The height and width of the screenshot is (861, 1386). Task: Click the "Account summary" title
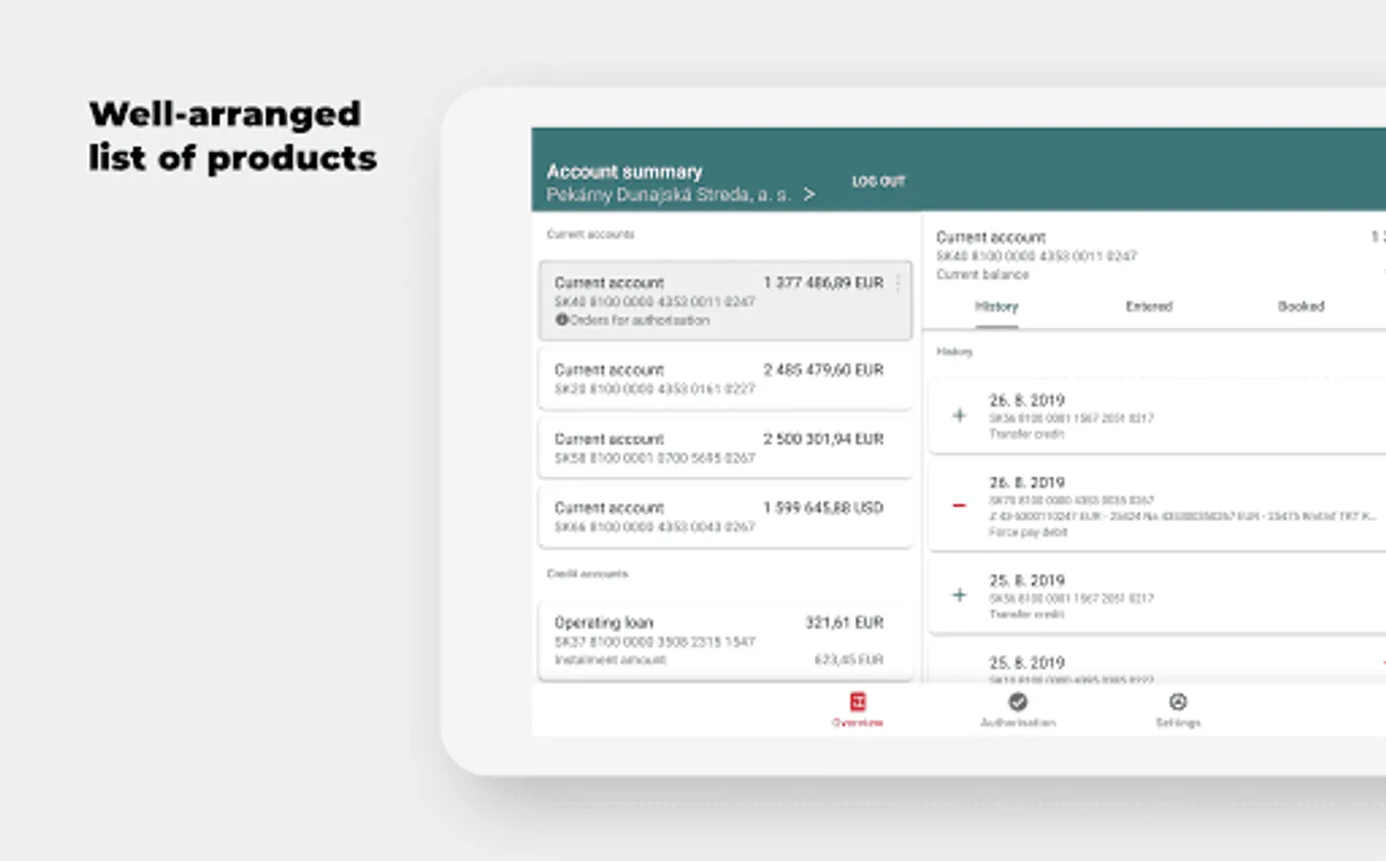click(x=625, y=172)
